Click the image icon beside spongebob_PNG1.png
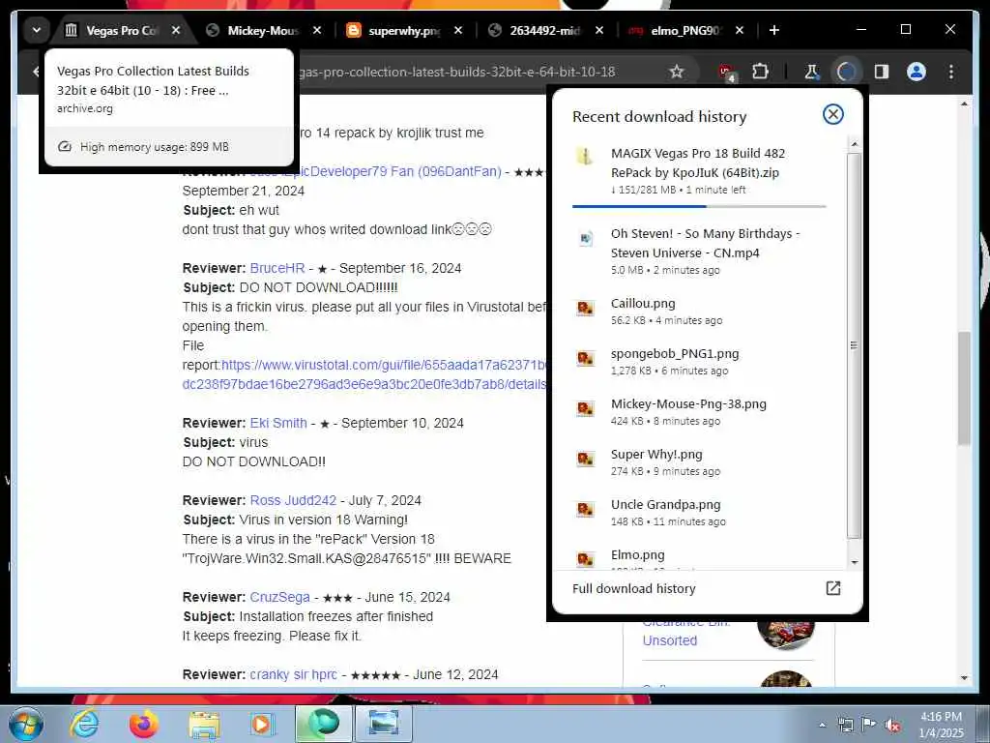Image resolution: width=990 pixels, height=743 pixels. tap(585, 358)
